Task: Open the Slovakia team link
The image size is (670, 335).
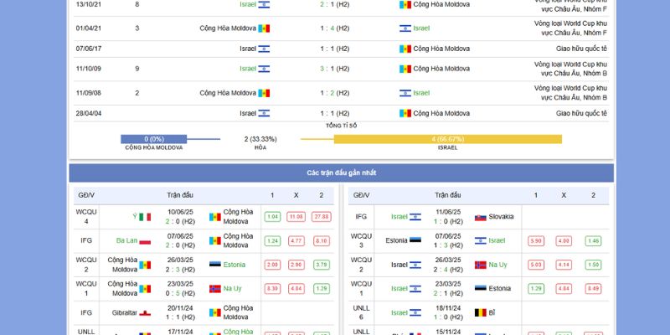Action: coord(501,217)
